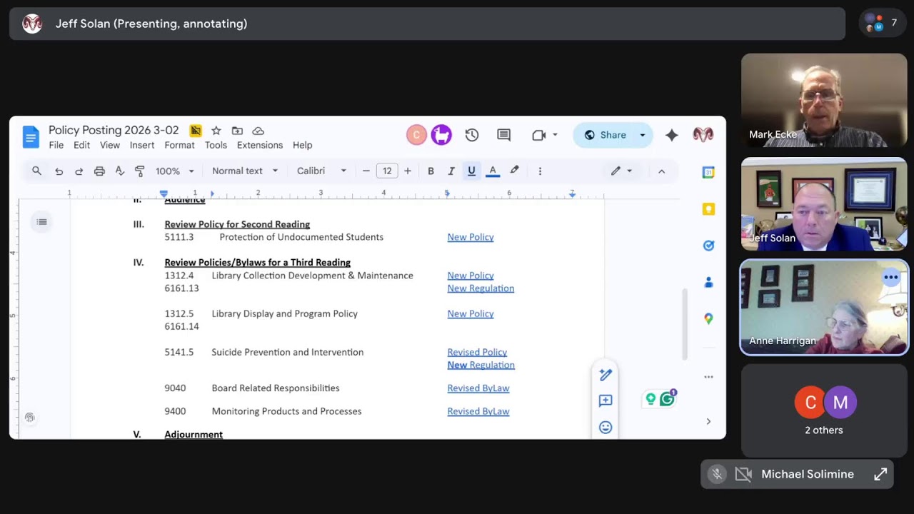Click the highlight color pen icon
The width and height of the screenshot is (914, 514).
click(x=514, y=171)
